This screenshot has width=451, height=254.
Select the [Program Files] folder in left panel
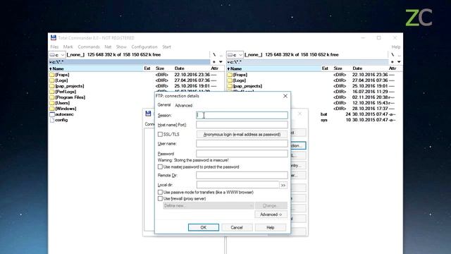coord(68,97)
